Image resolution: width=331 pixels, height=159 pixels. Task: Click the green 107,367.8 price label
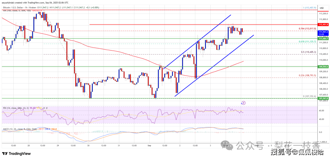pyautogui.click(x=323, y=98)
